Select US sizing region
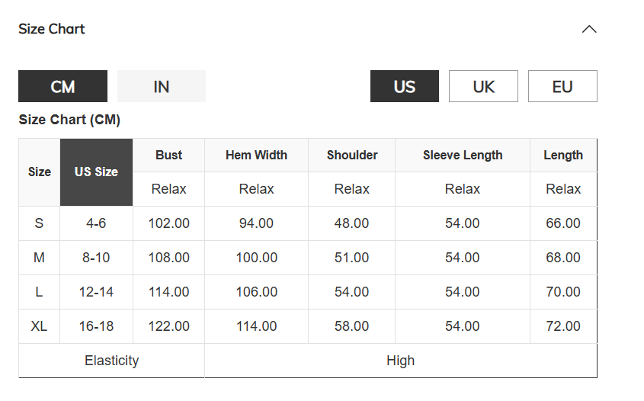This screenshot has width=644, height=401. tap(405, 86)
